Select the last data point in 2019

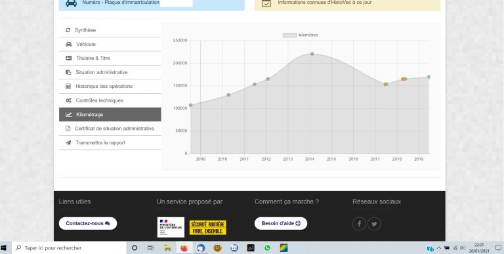[x=429, y=77]
